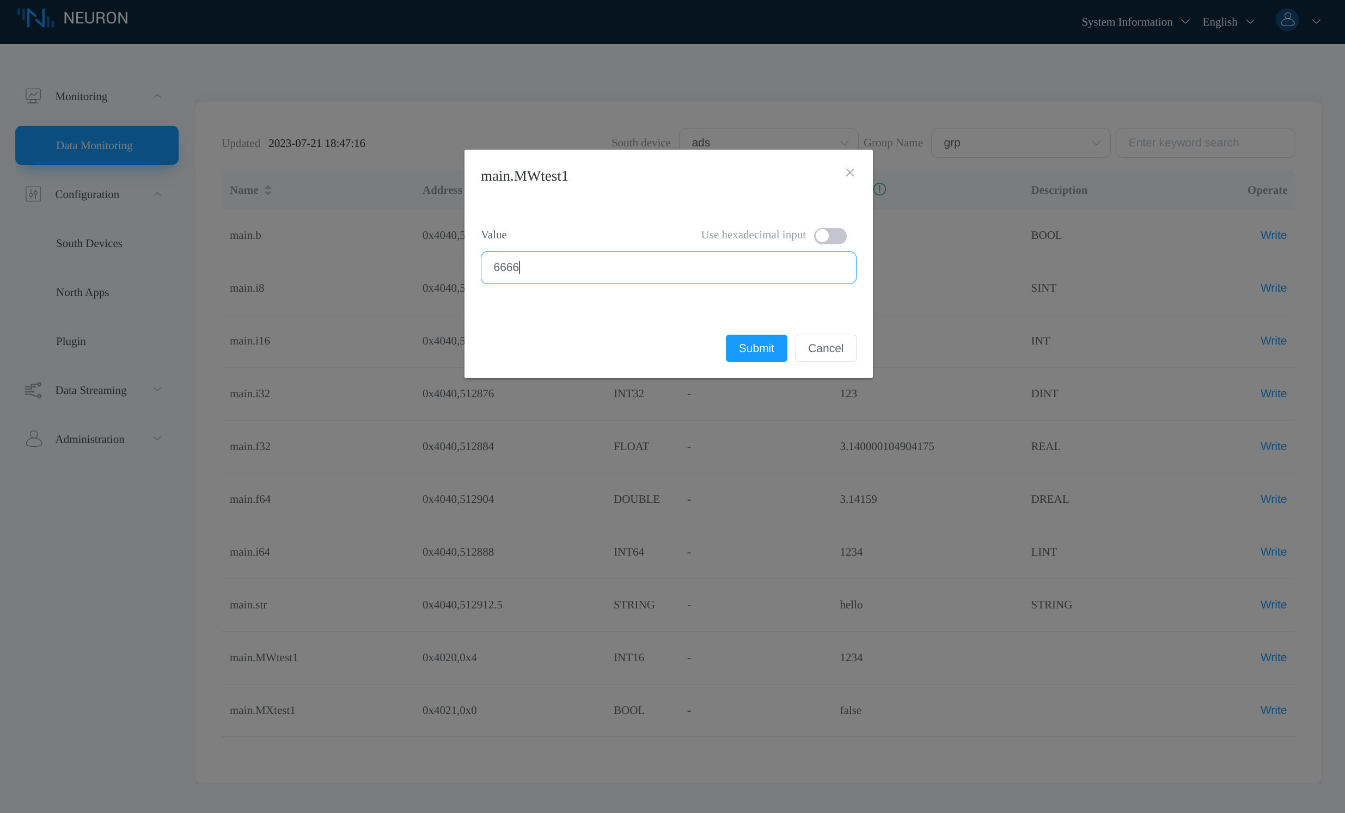The image size is (1345, 813).
Task: Click the Data Streaming icon in sidebar
Action: pyautogui.click(x=33, y=390)
